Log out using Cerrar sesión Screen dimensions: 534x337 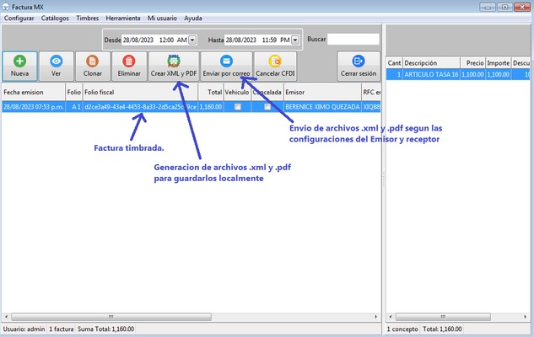pyautogui.click(x=359, y=67)
